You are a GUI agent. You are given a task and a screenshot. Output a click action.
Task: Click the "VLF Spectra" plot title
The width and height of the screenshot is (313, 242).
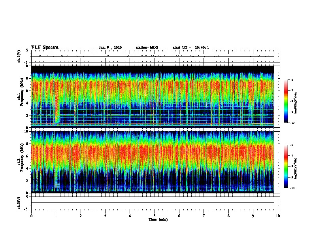click(45, 47)
